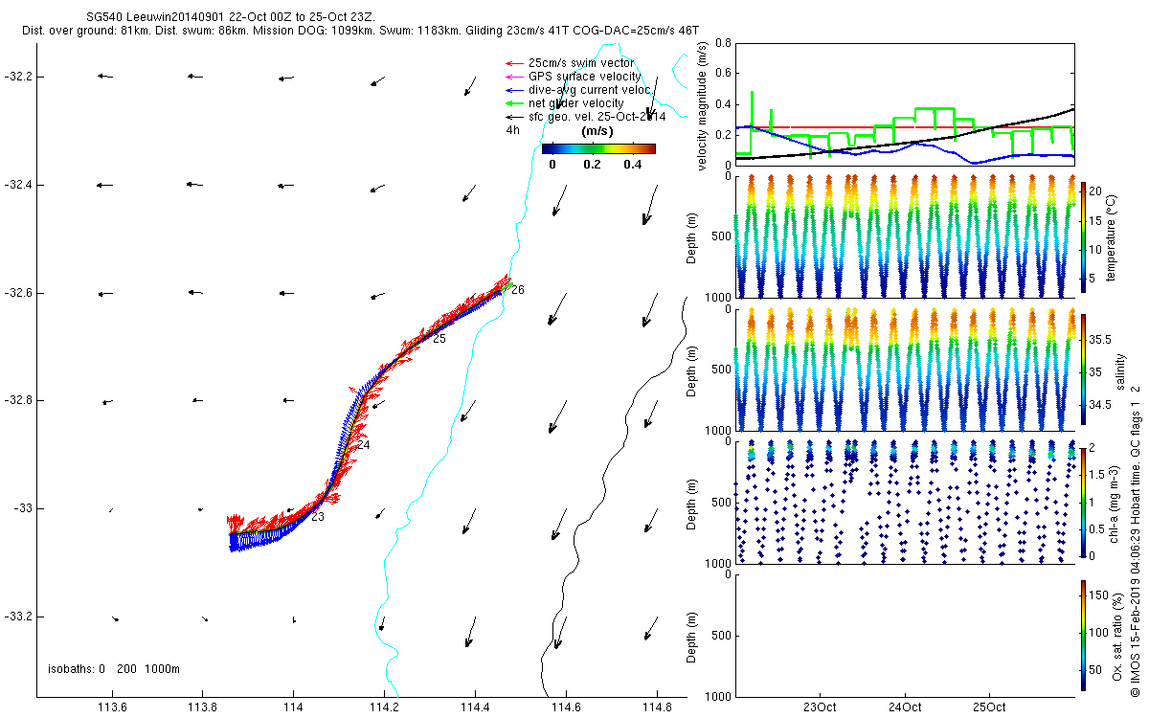Click the Ox. sat. ratio colorbar
Image resolution: width=1149 pixels, height=718 pixels.
tap(1083, 635)
